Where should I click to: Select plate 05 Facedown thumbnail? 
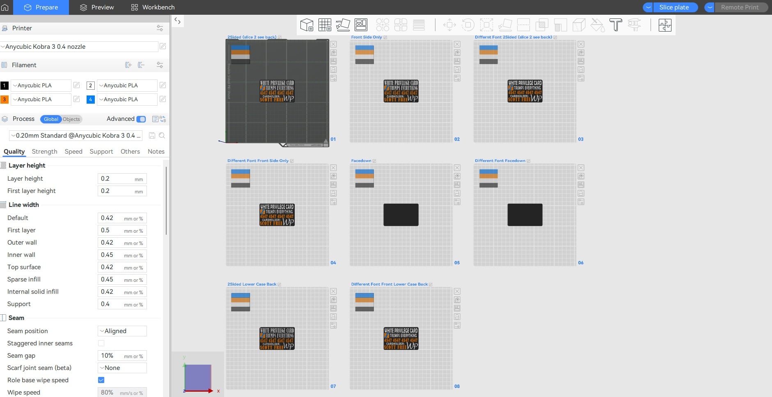pos(401,215)
